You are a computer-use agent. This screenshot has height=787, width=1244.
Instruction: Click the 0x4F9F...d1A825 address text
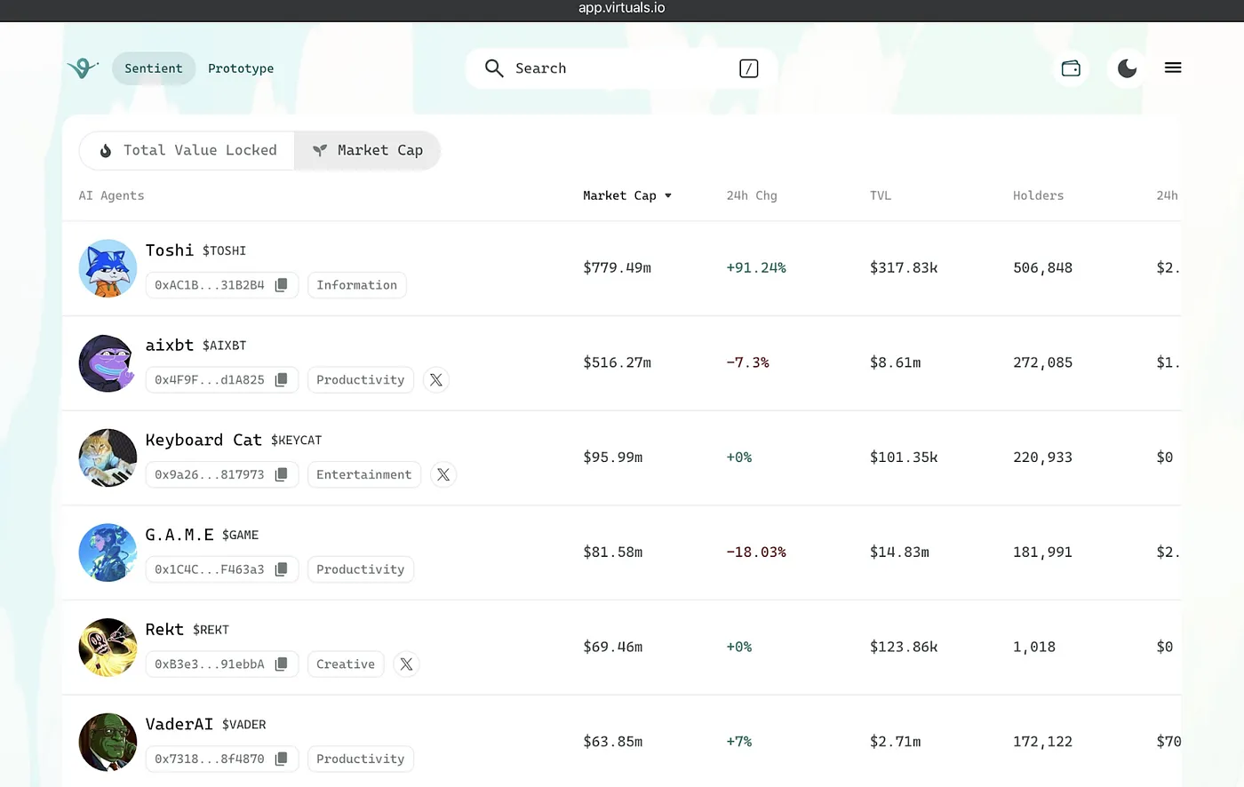pos(210,380)
